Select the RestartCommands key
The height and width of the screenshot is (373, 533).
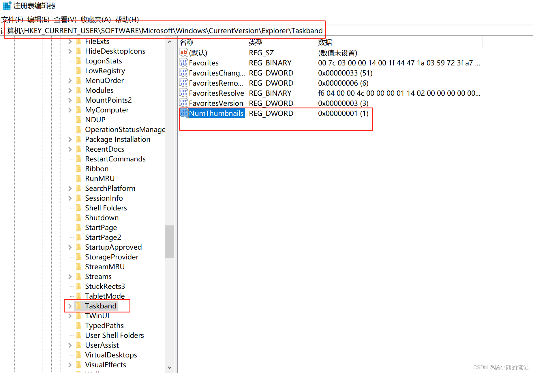pos(115,159)
